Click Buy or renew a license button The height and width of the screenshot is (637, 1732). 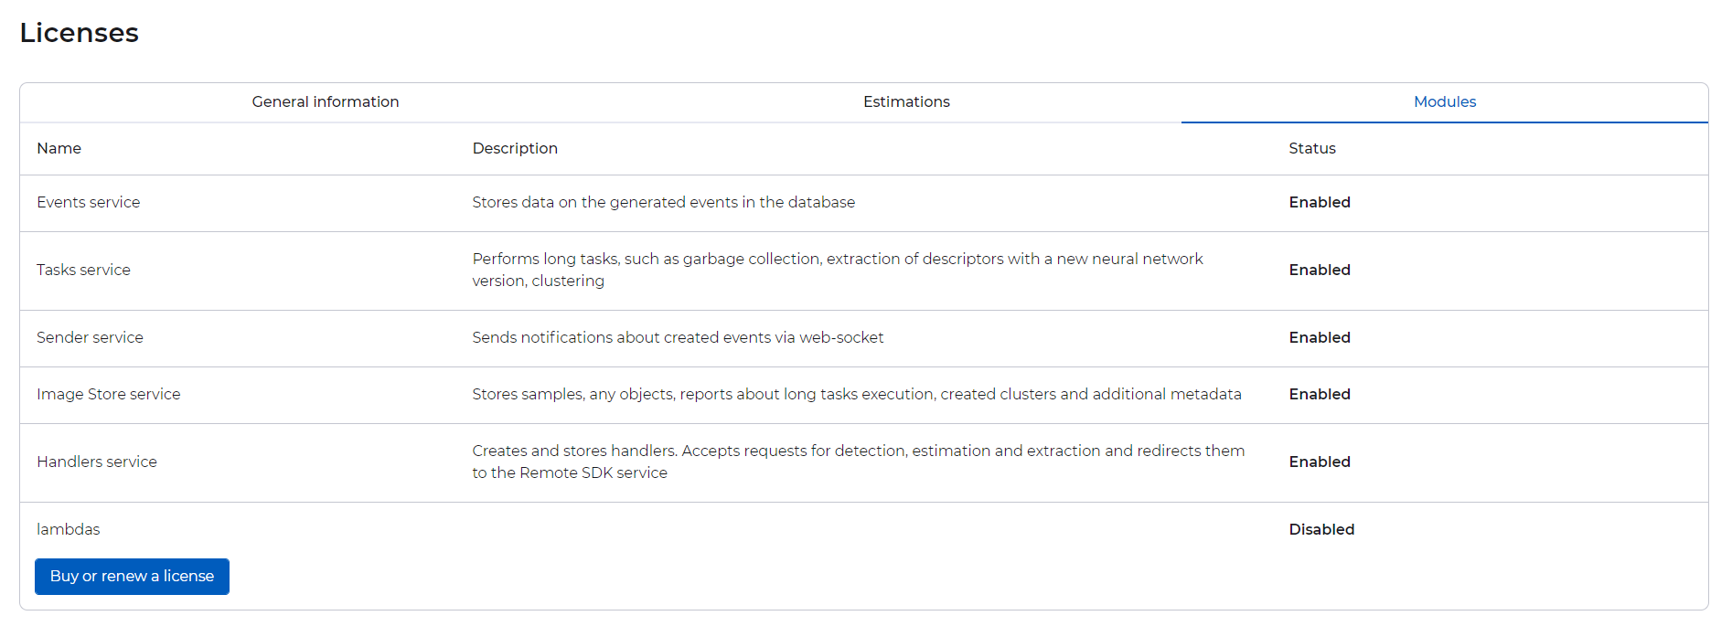pyautogui.click(x=132, y=577)
